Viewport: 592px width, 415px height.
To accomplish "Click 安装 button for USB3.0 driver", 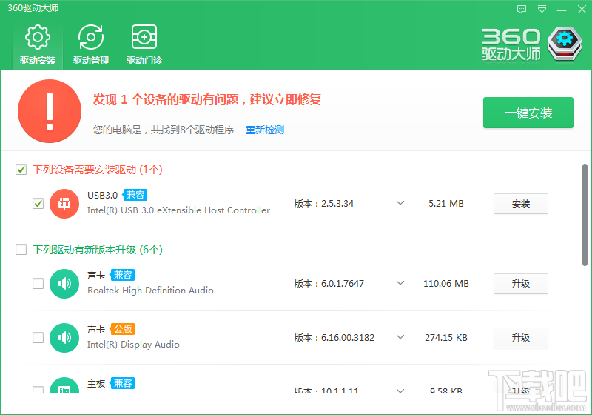I will coord(521,204).
